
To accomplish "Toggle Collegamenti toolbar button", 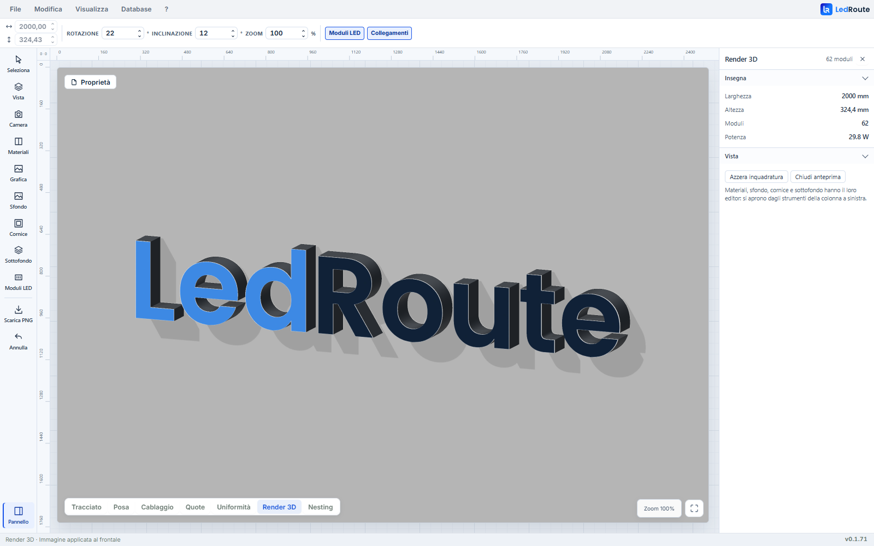I will coord(389,33).
